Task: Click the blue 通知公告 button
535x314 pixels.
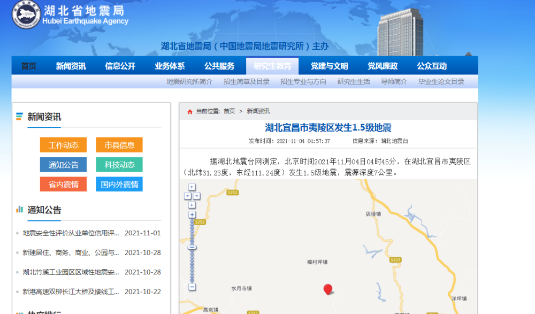Action: (63, 165)
